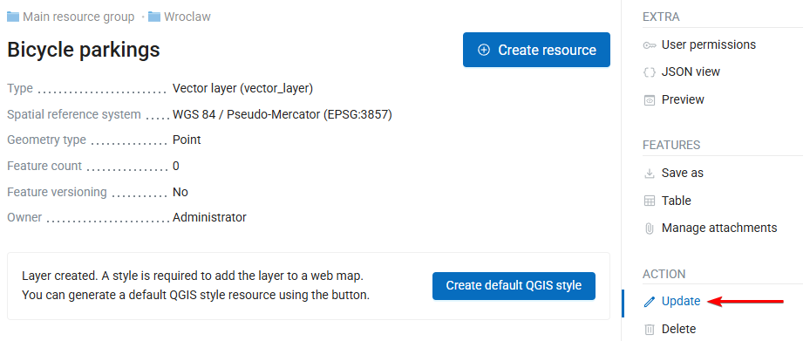Viewport: 810px width, 341px height.
Task: Choose the Update action
Action: click(x=681, y=301)
